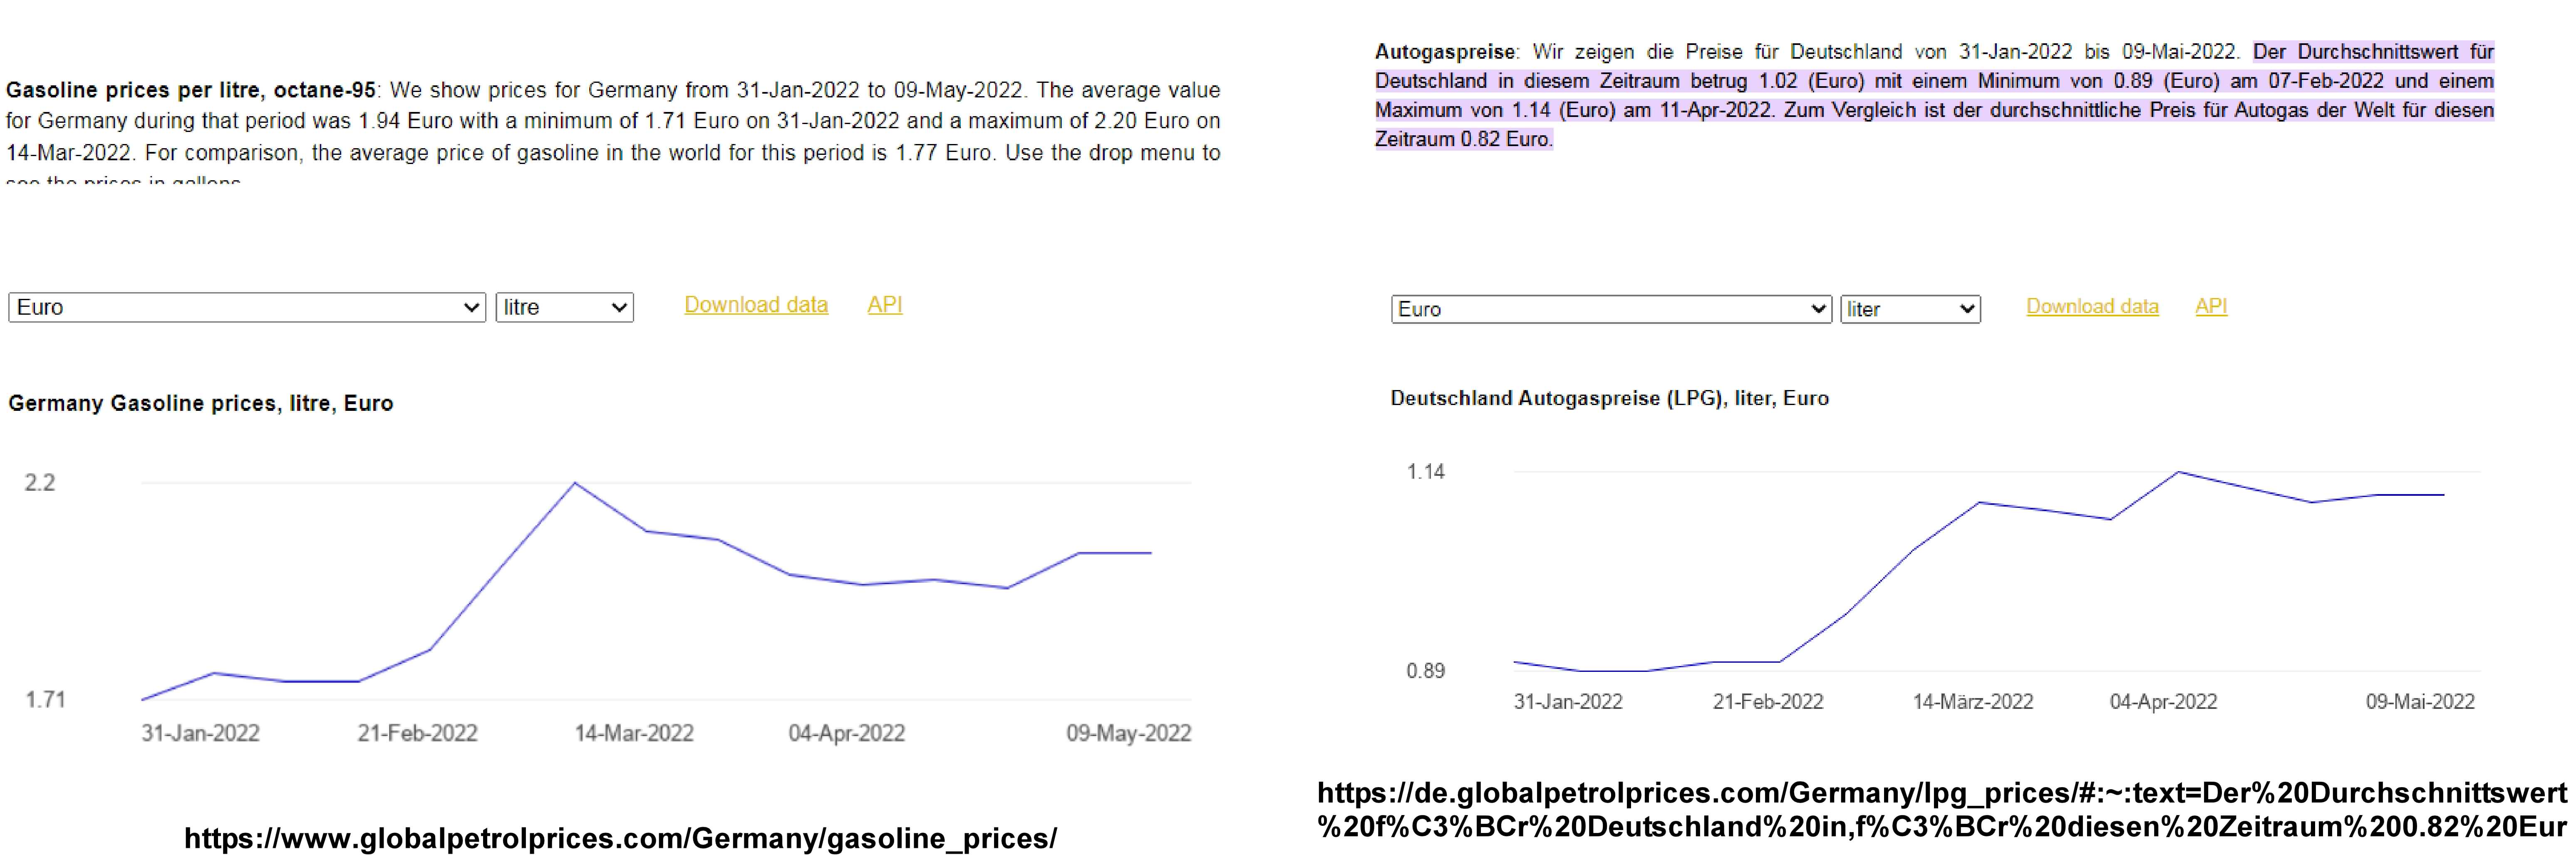Image resolution: width=2576 pixels, height=855 pixels.
Task: Click the gasoline_prices URL text
Action: [620, 838]
